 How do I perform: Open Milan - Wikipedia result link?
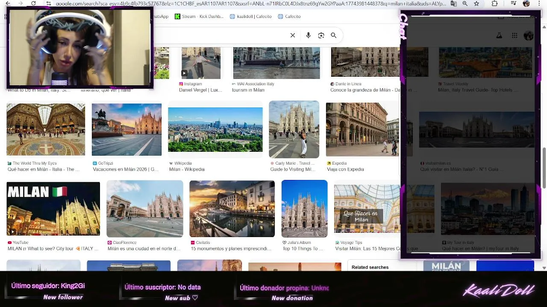point(187,169)
